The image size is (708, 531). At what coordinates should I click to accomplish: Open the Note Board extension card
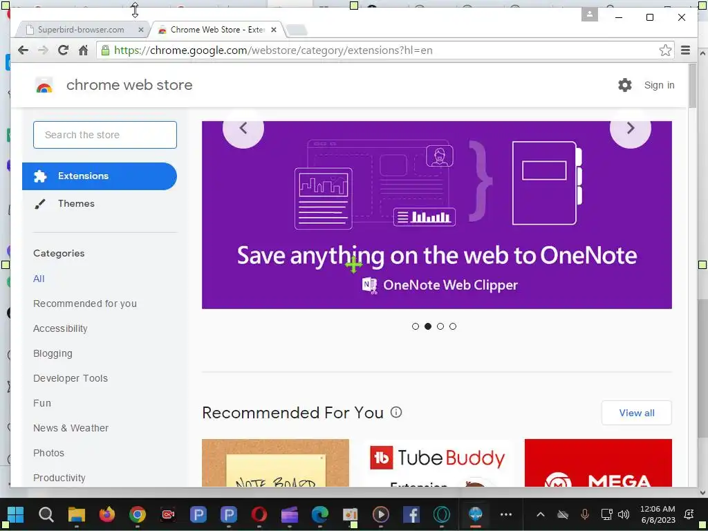pyautogui.click(x=275, y=463)
